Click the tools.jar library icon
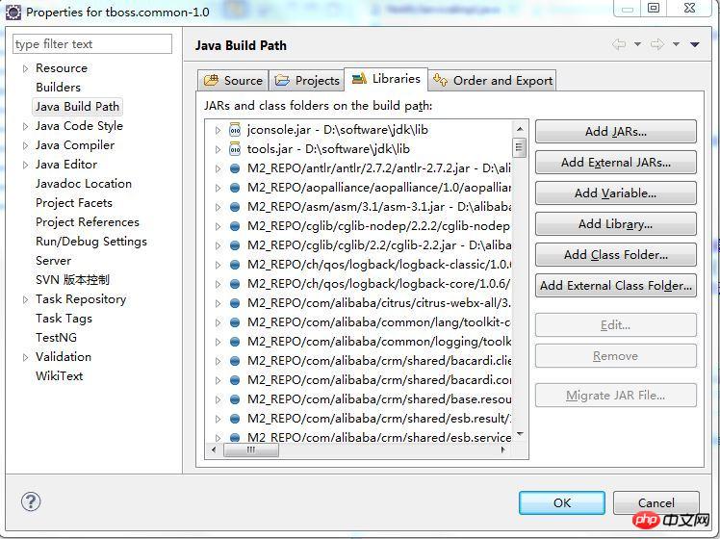720x539 pixels. click(x=235, y=149)
